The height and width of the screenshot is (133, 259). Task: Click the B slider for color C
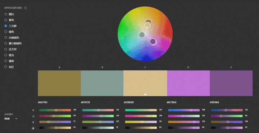141,122
